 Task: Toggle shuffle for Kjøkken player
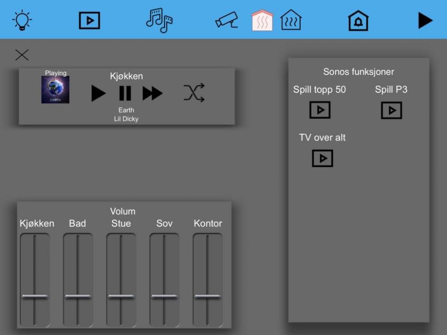(194, 93)
